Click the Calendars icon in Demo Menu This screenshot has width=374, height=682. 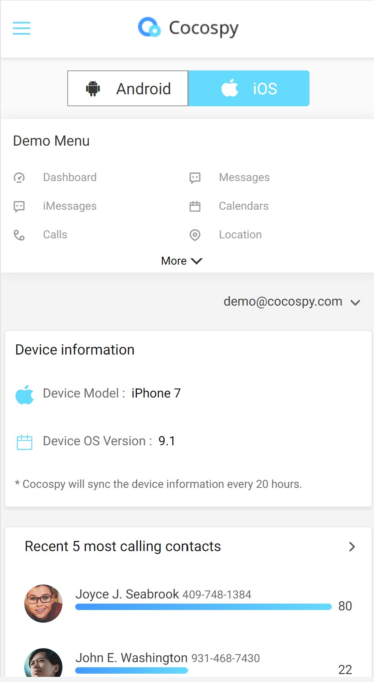point(195,206)
